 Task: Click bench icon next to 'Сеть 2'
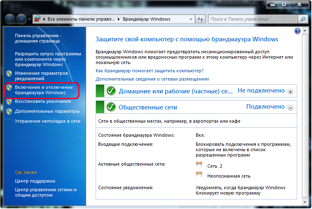point(199,165)
